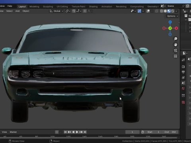
Task: Click the blue Z axis on navigation gizmo
Action: 170,22
